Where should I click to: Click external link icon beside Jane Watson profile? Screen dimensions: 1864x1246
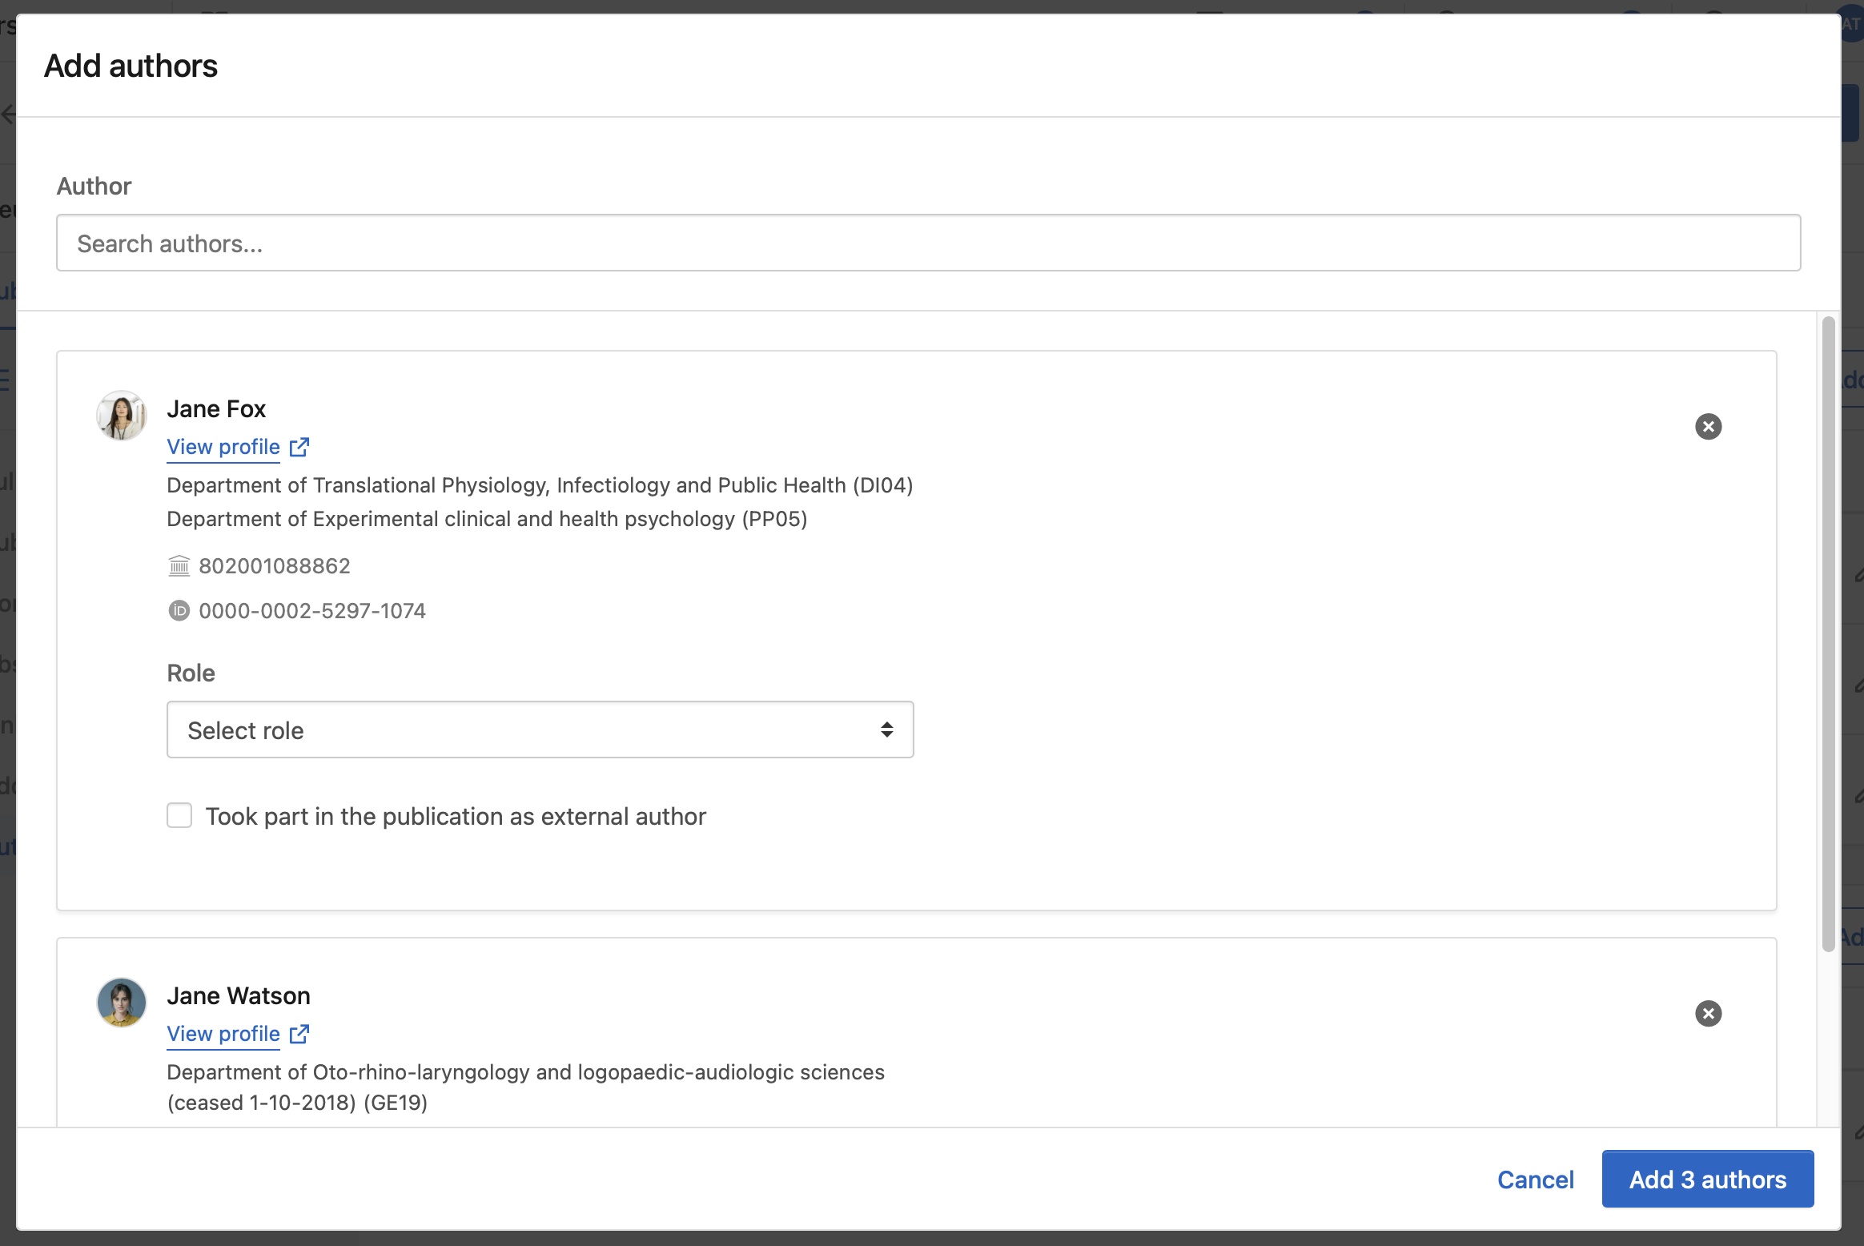tap(299, 1034)
